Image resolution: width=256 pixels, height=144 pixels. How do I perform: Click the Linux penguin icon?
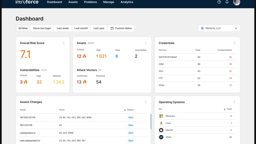pos(161,123)
